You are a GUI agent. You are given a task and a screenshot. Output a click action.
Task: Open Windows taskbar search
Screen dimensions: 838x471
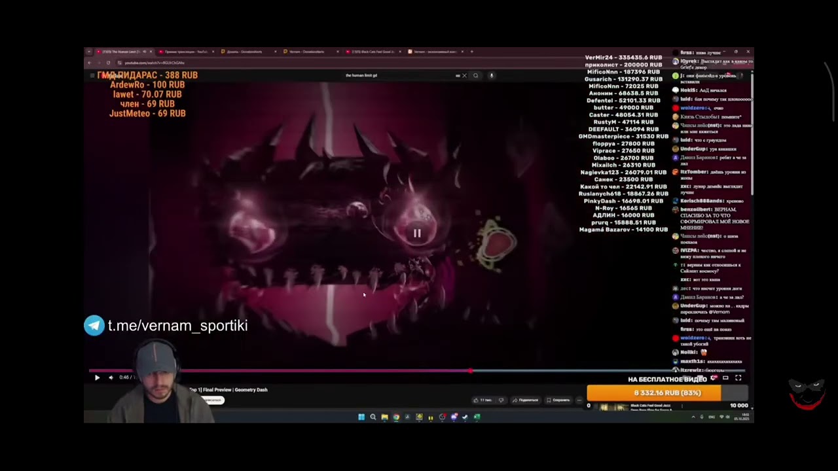click(373, 417)
